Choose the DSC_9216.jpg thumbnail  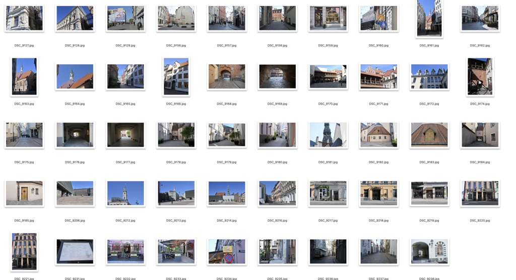tap(278, 194)
